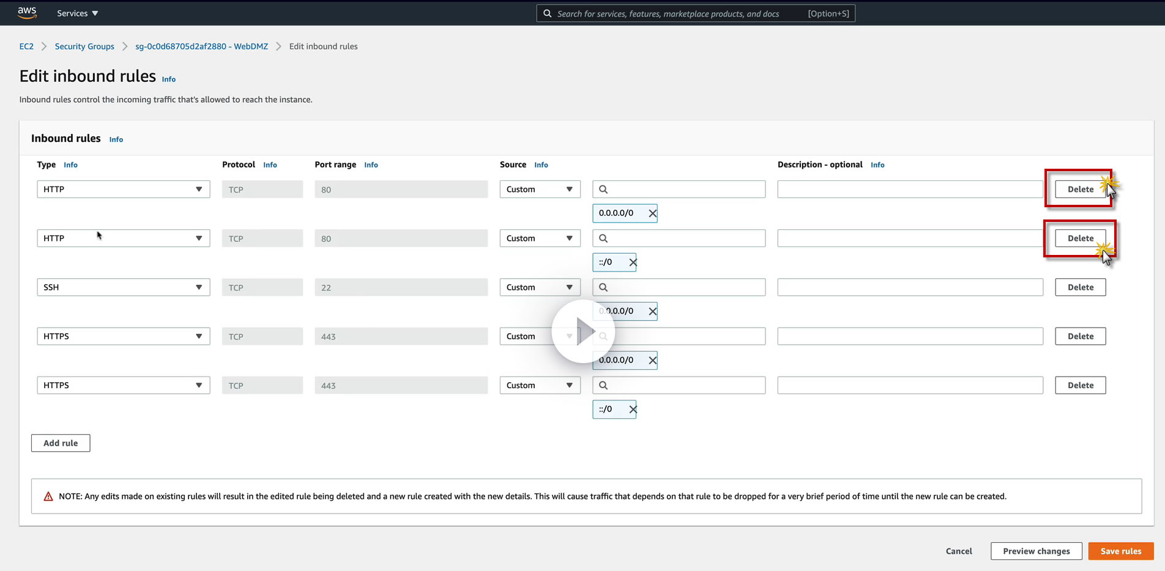
Task: Click Preview changes button
Action: [x=1036, y=551]
